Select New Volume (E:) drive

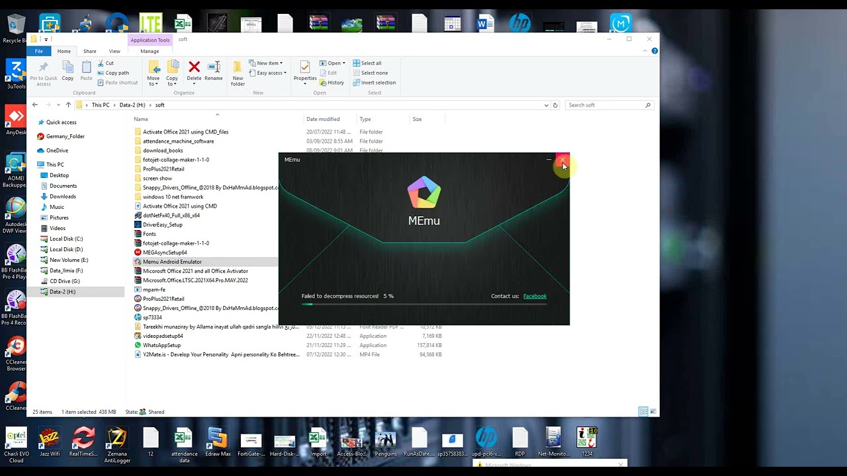(68, 260)
